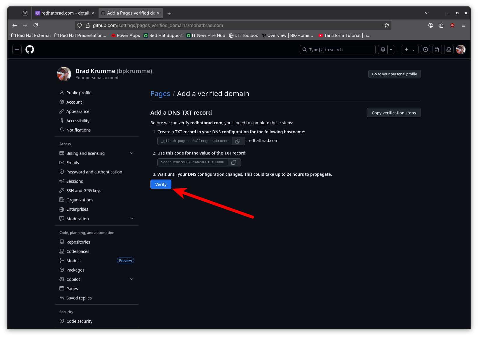This screenshot has height=337, width=478.
Task: Close the redhatbrad.com browser tab
Action: (x=93, y=13)
